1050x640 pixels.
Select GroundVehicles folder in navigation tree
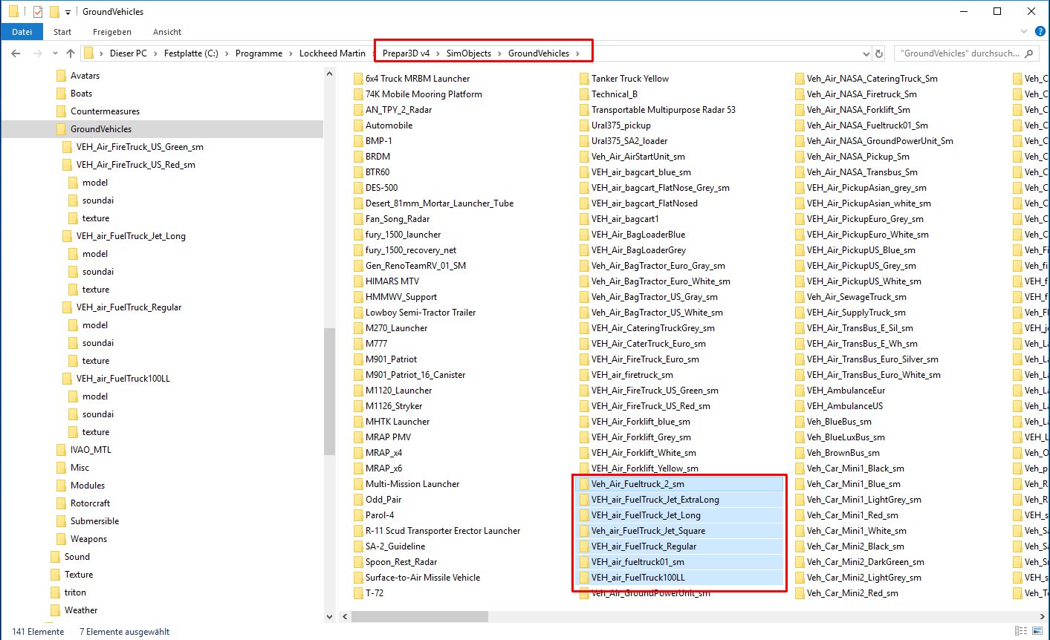point(101,129)
